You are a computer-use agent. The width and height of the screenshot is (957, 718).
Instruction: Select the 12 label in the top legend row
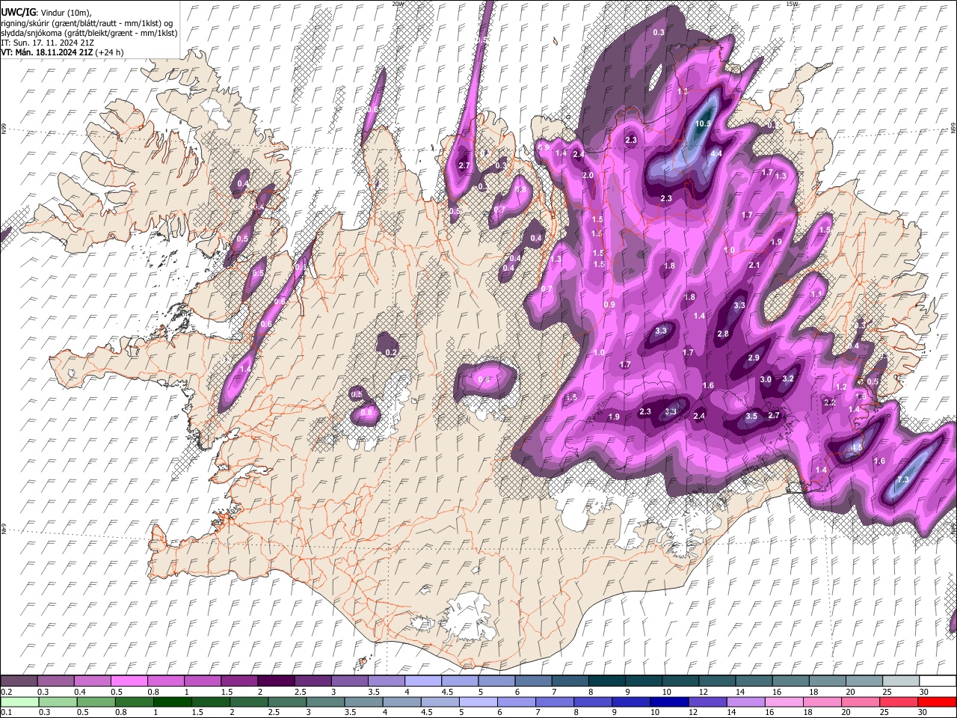coord(703,692)
